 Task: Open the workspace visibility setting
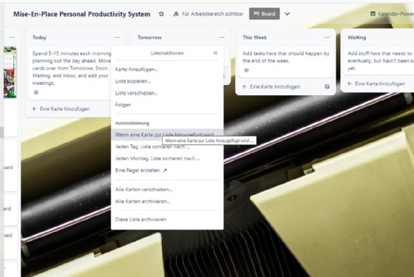208,14
